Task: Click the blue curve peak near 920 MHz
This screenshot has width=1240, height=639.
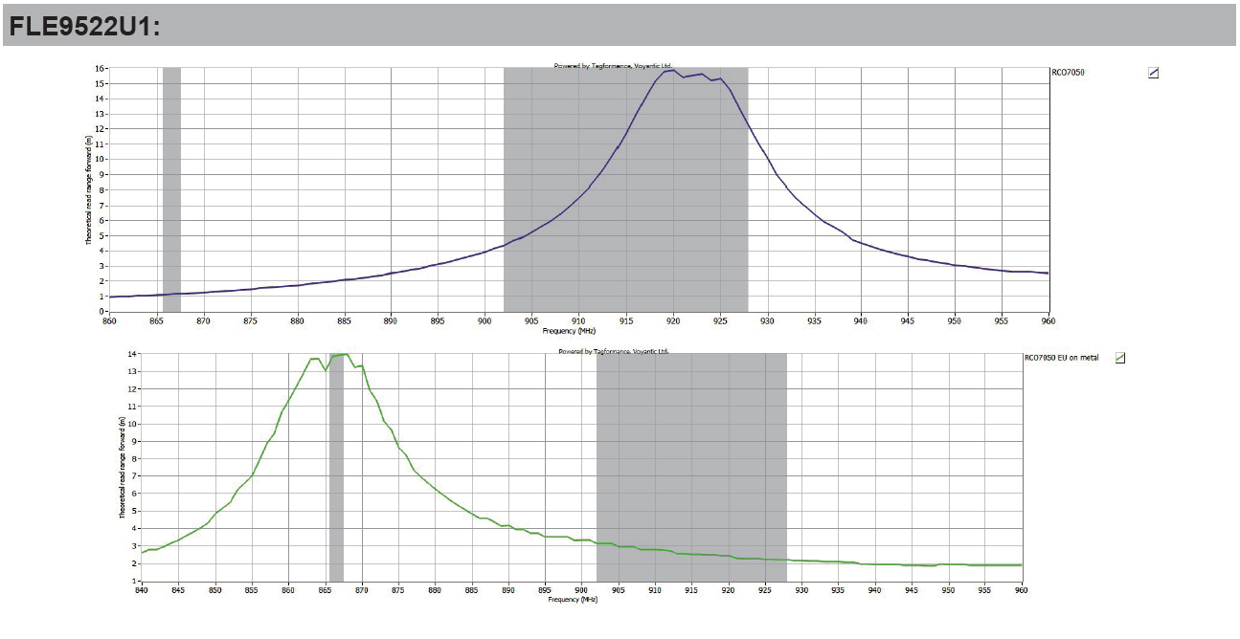Action: (673, 70)
